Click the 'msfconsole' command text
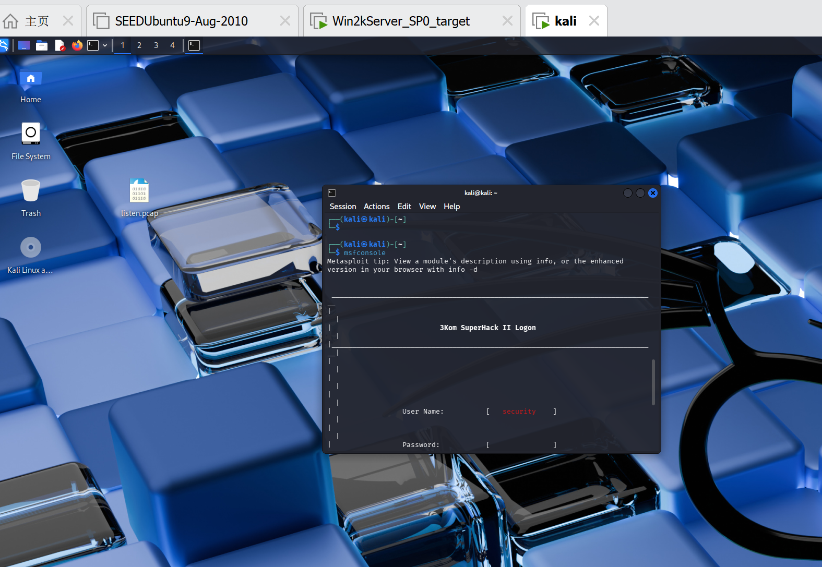 [x=365, y=253]
